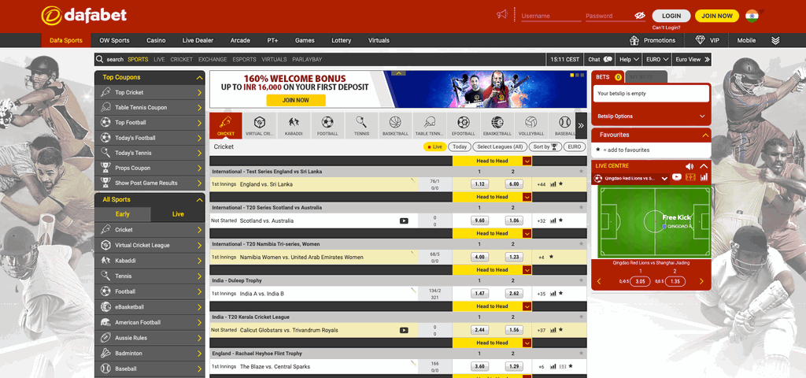Click the LOGIN button

[x=671, y=16]
